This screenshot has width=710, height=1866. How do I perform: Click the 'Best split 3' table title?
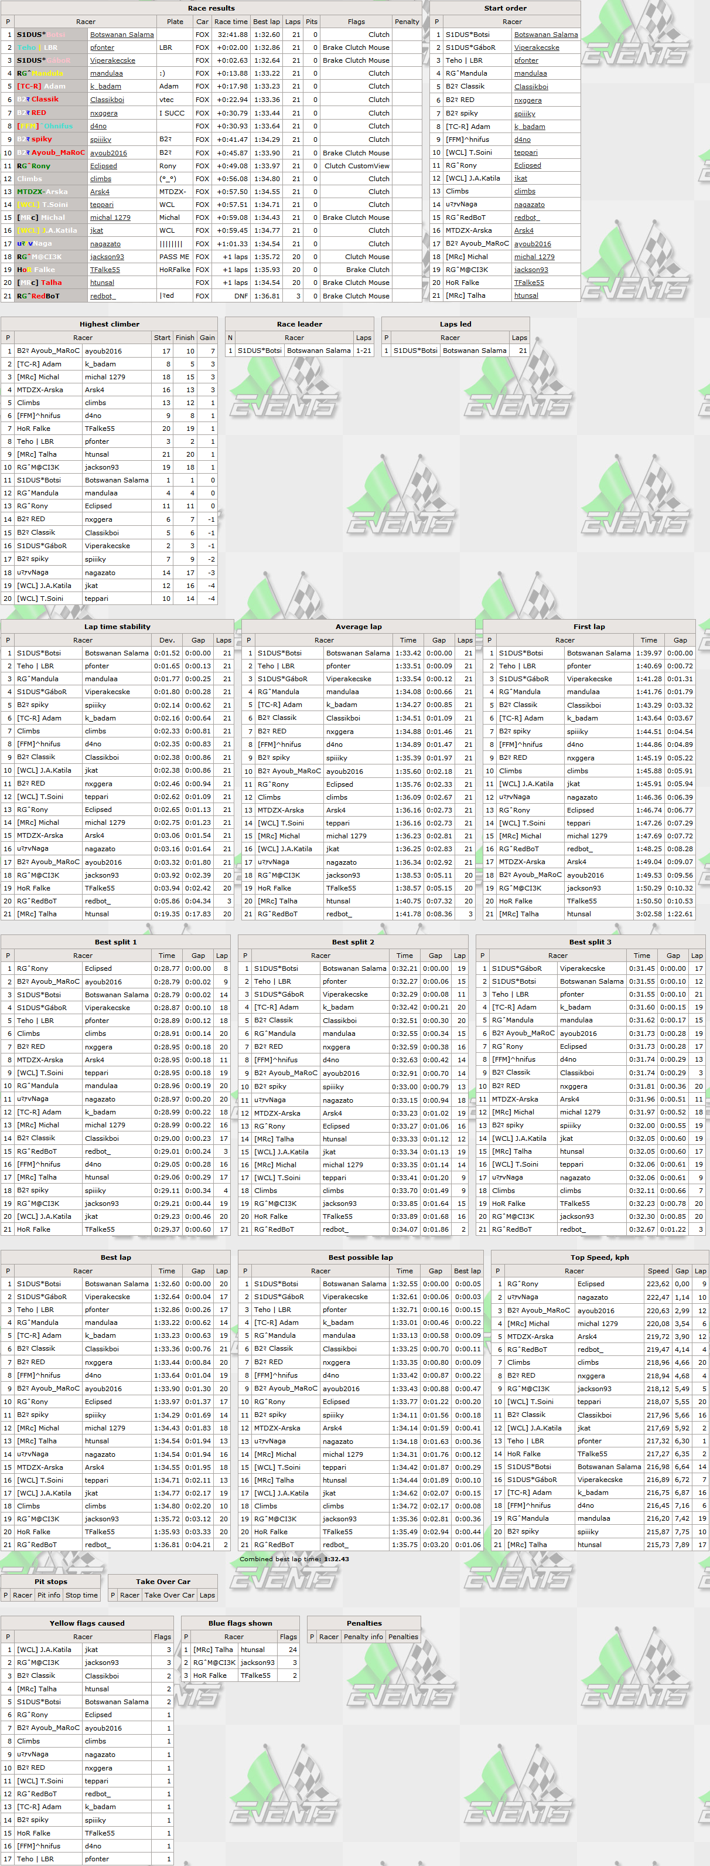[x=590, y=943]
